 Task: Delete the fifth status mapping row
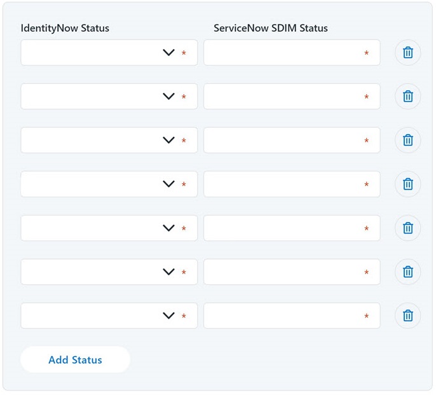click(407, 228)
